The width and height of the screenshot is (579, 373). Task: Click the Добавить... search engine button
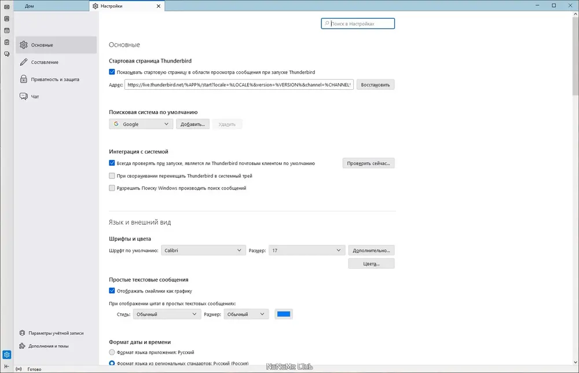click(192, 124)
